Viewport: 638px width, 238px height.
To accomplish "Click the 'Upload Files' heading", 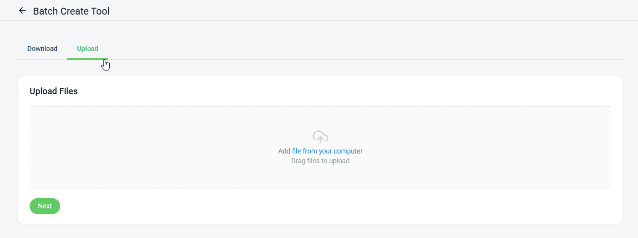I will click(53, 91).
